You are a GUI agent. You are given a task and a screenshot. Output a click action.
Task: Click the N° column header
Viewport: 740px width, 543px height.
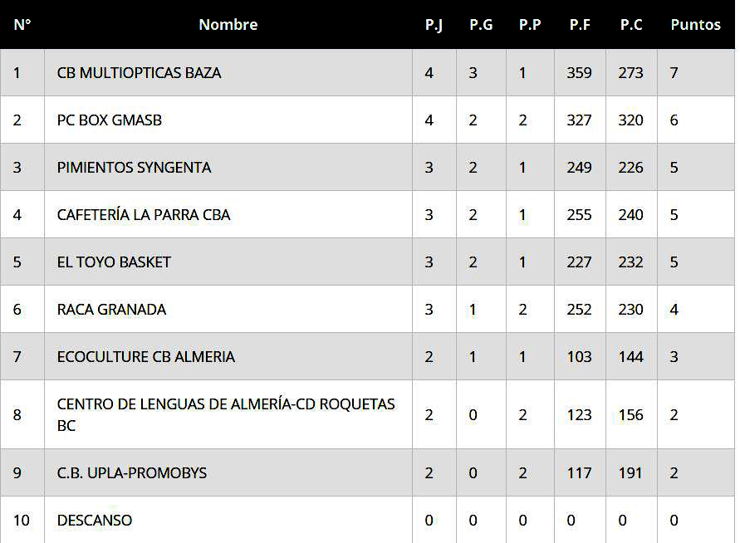[22, 25]
